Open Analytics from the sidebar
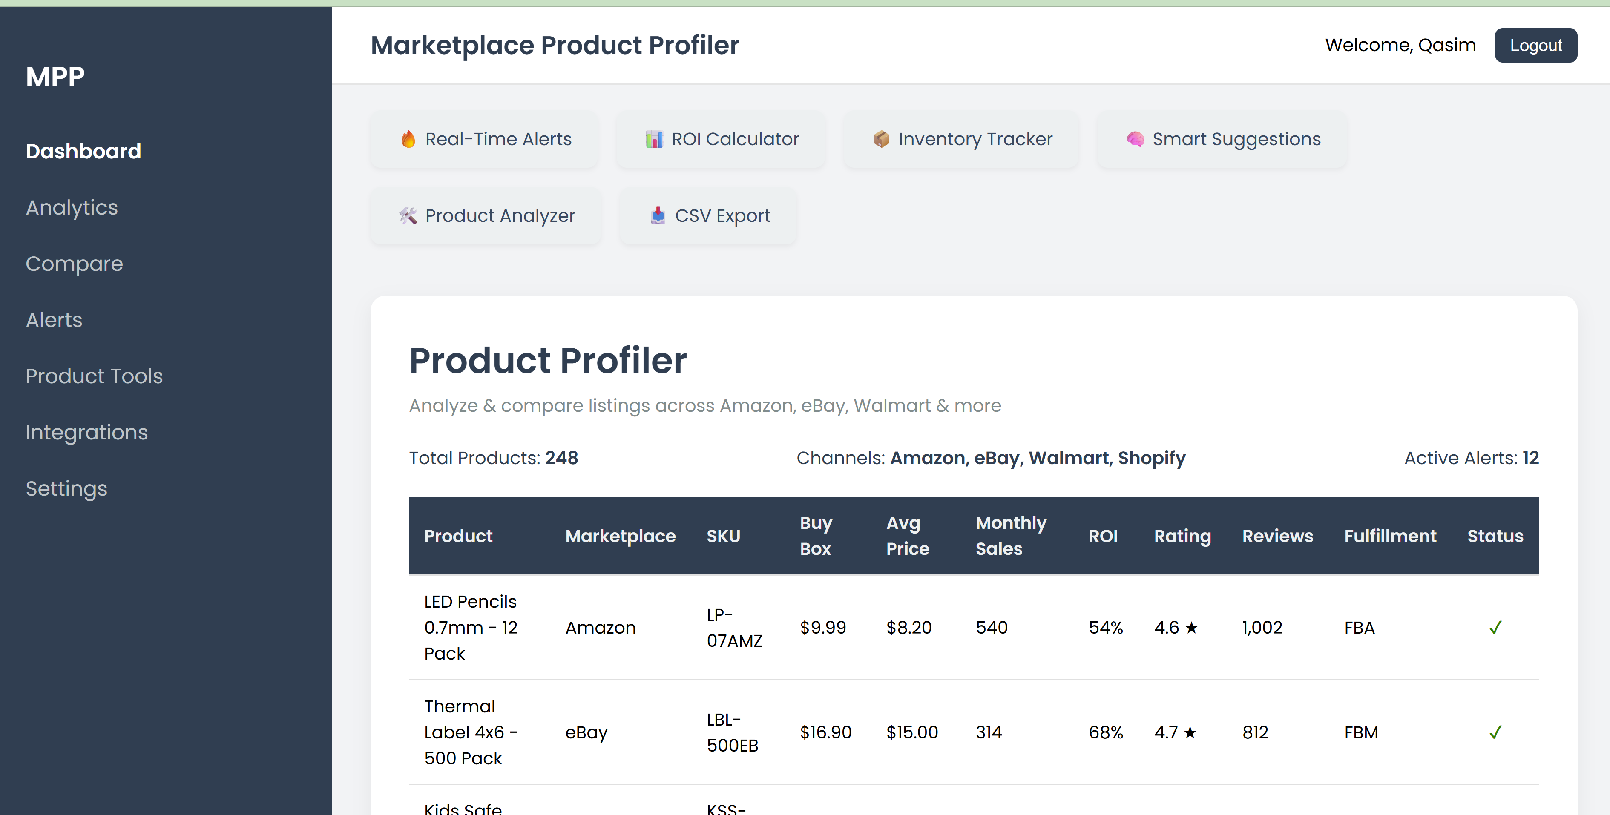Viewport: 1610px width, 815px height. (x=72, y=207)
